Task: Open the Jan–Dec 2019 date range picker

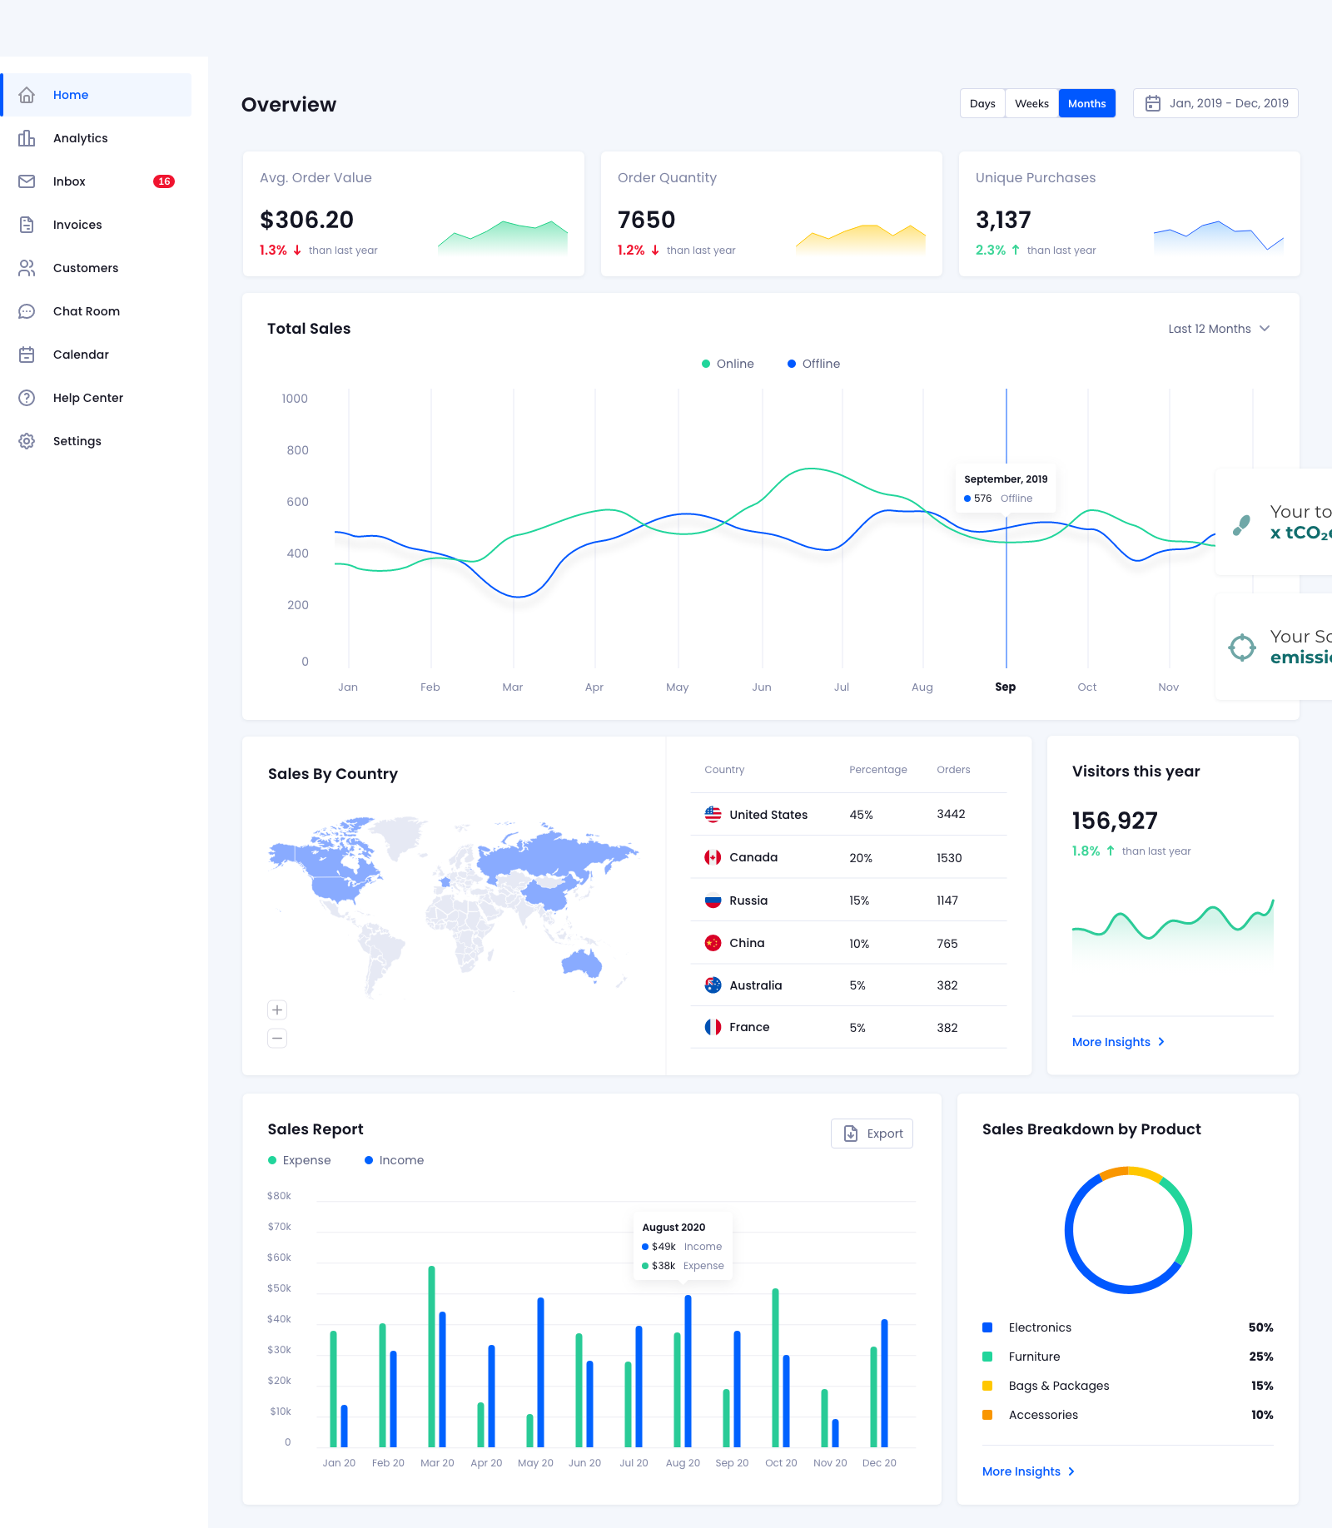Action: coord(1215,103)
